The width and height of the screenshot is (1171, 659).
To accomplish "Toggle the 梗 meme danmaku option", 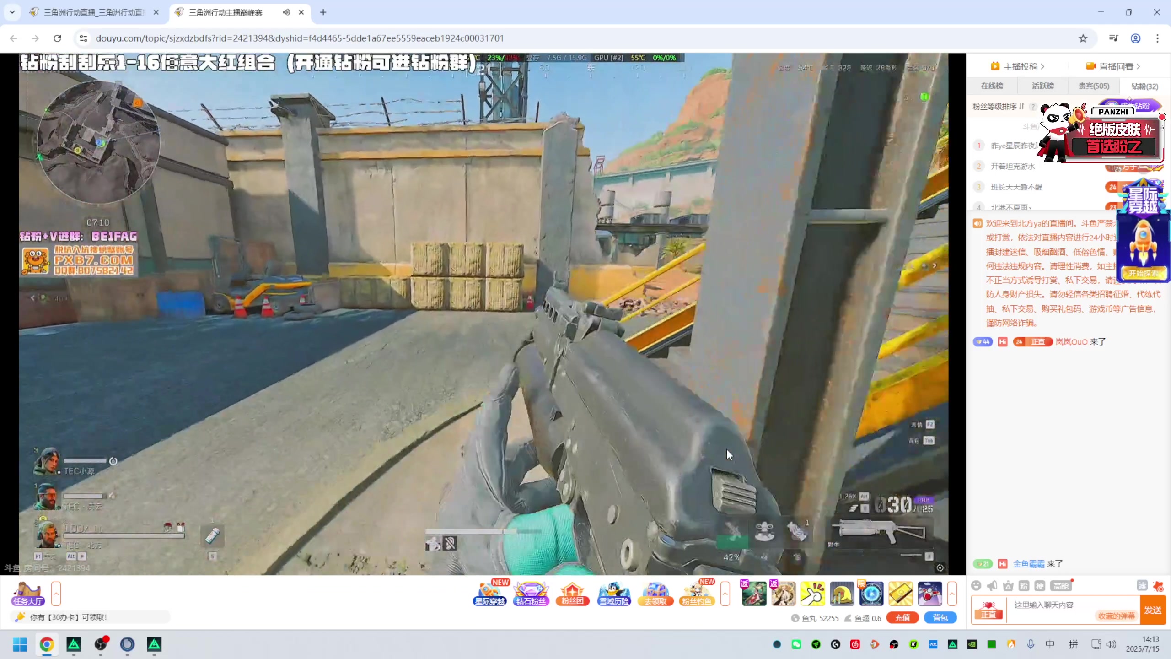I will pos(1040,586).
